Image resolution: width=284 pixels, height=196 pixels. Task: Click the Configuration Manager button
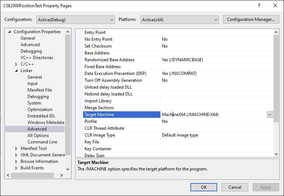[x=251, y=19]
